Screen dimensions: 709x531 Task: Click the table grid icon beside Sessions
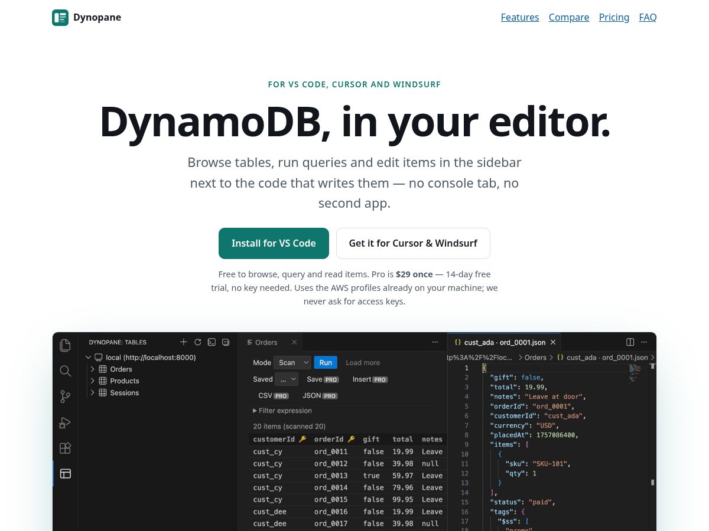[103, 393]
